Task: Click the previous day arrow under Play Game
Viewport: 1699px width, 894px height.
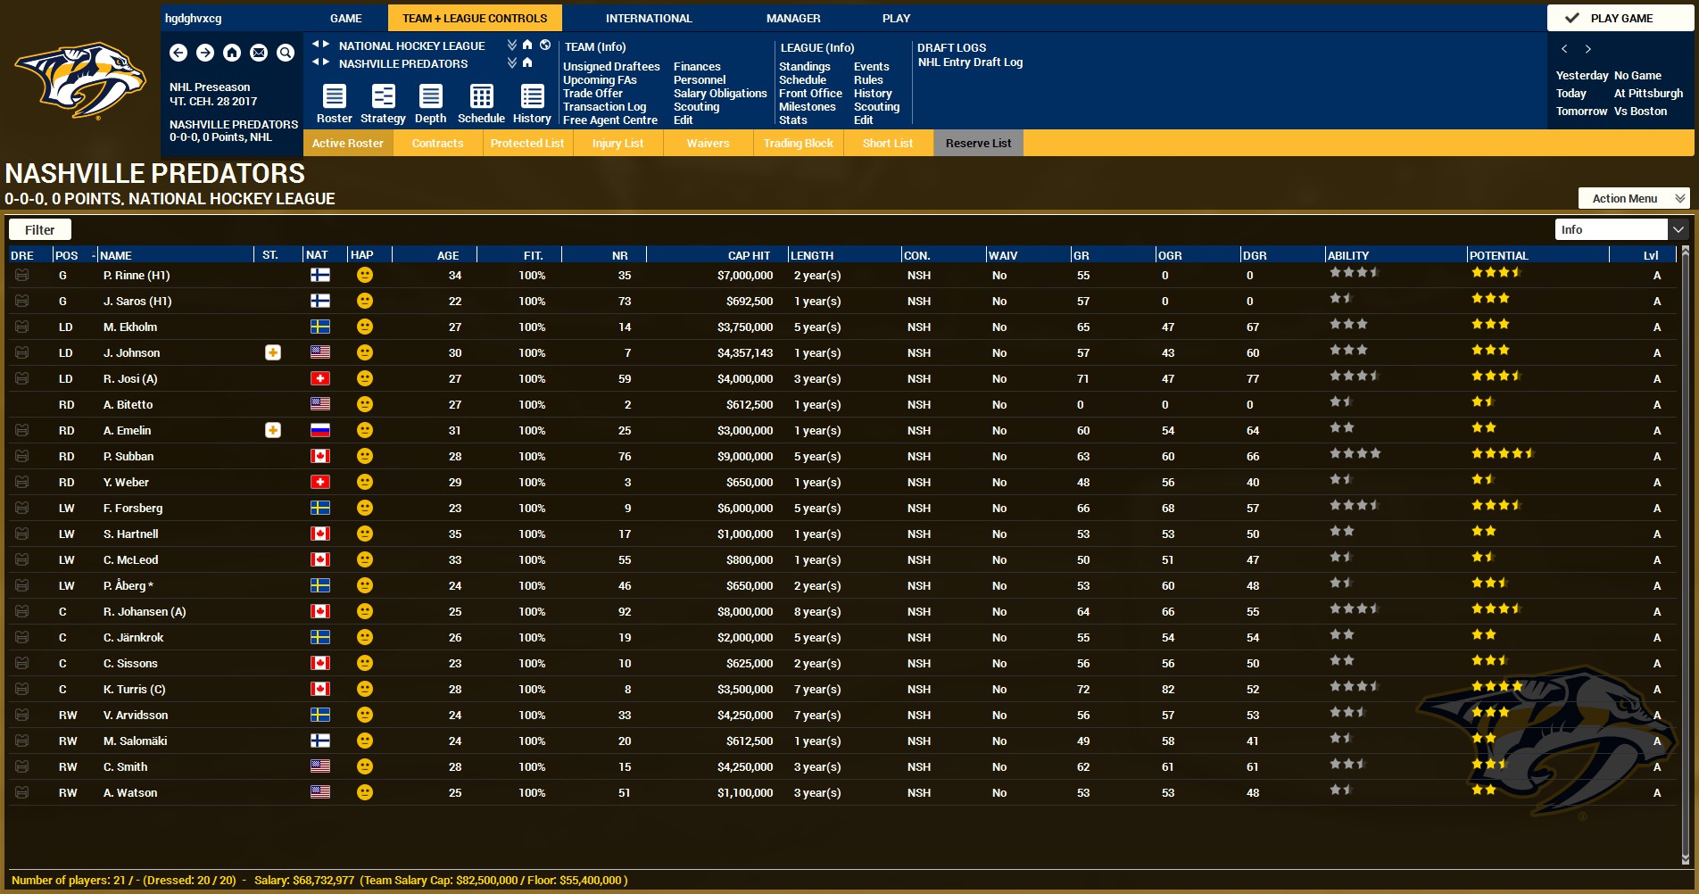Action: click(1564, 49)
